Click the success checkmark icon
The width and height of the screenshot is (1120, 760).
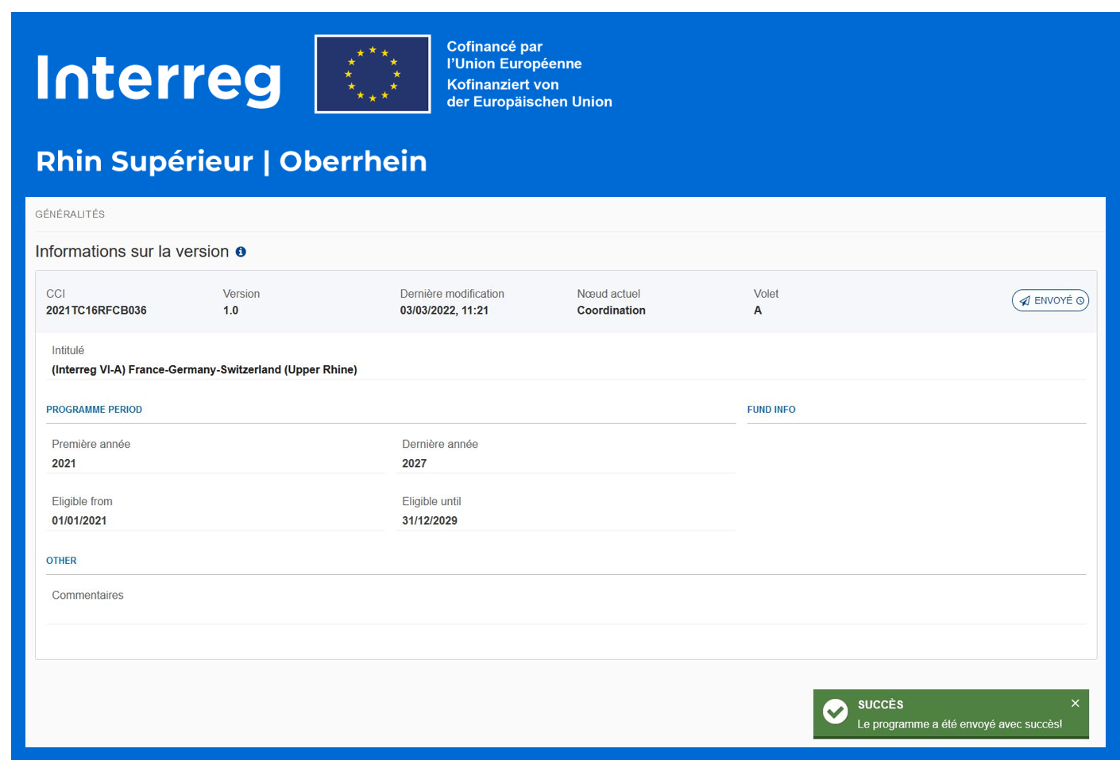[x=836, y=712]
